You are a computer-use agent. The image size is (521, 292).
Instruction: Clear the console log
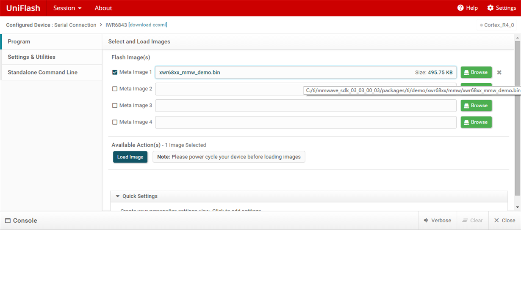(x=472, y=220)
